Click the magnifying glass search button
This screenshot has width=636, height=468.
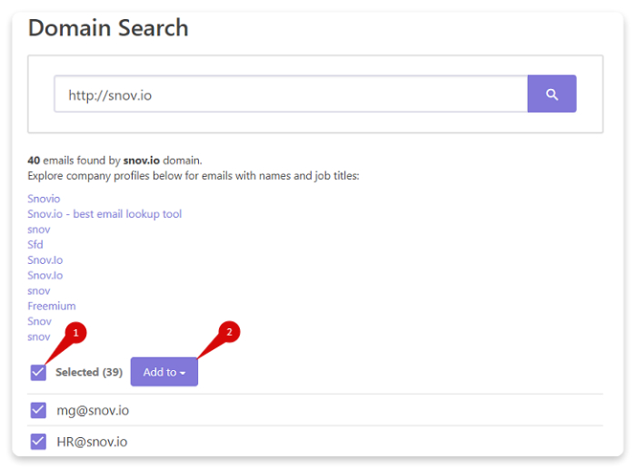[x=552, y=93]
